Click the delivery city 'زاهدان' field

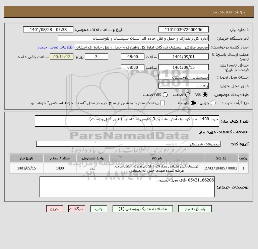[x=184, y=86]
